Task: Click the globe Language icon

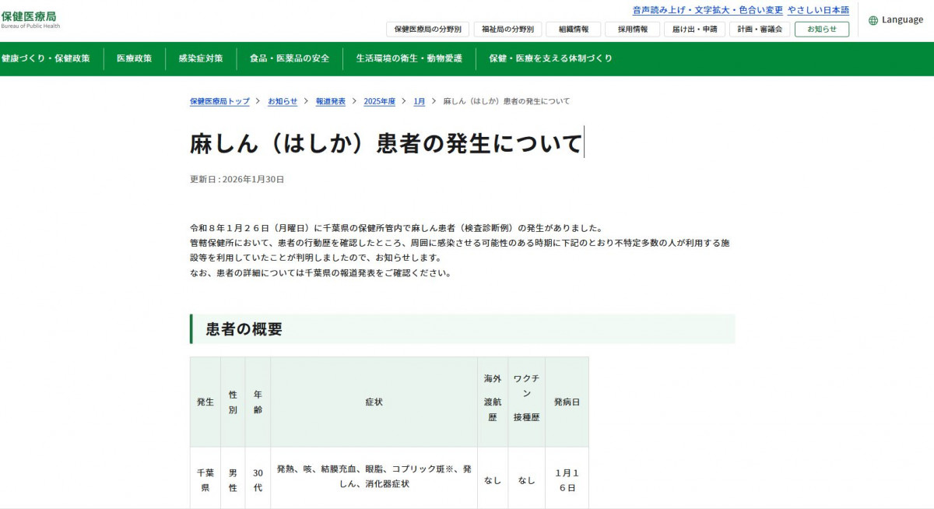Action: 873,20
